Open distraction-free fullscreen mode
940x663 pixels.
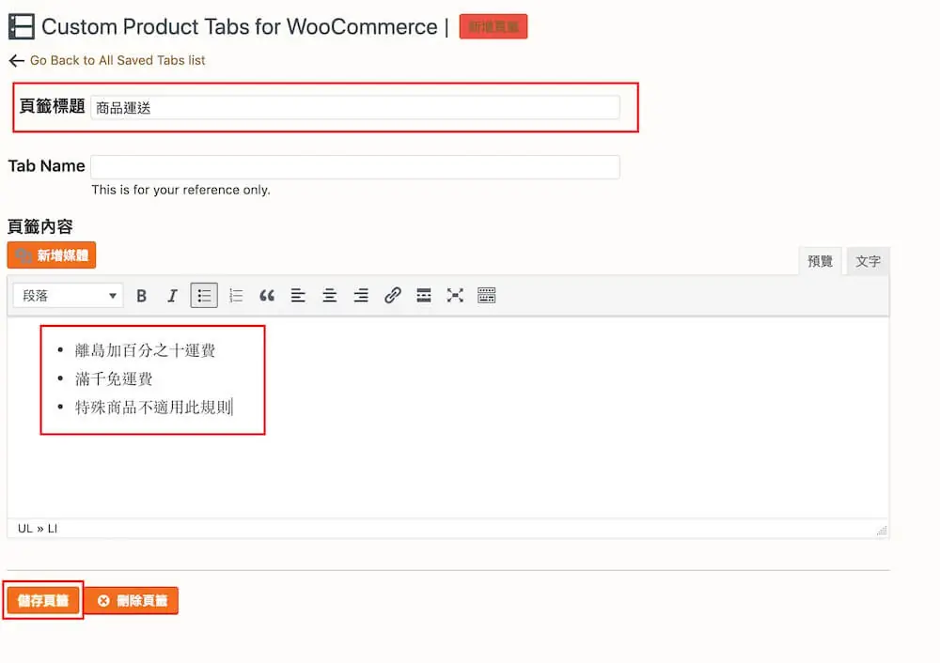click(455, 296)
